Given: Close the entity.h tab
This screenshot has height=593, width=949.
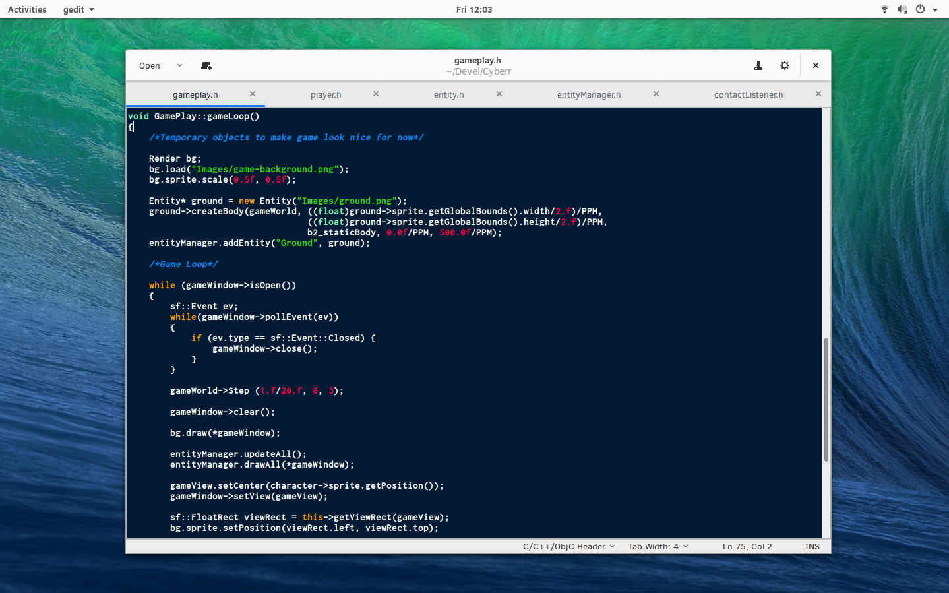Looking at the screenshot, I should pyautogui.click(x=499, y=94).
